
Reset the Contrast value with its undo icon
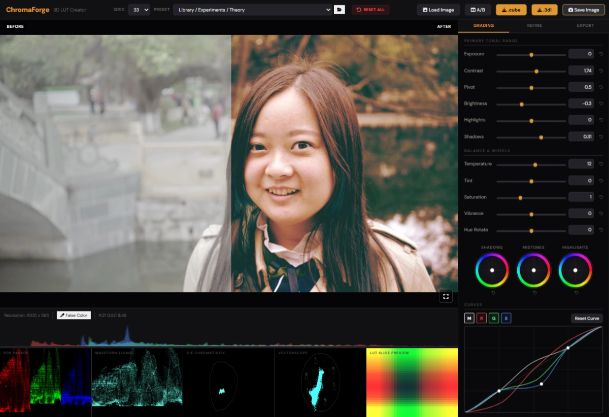point(601,71)
